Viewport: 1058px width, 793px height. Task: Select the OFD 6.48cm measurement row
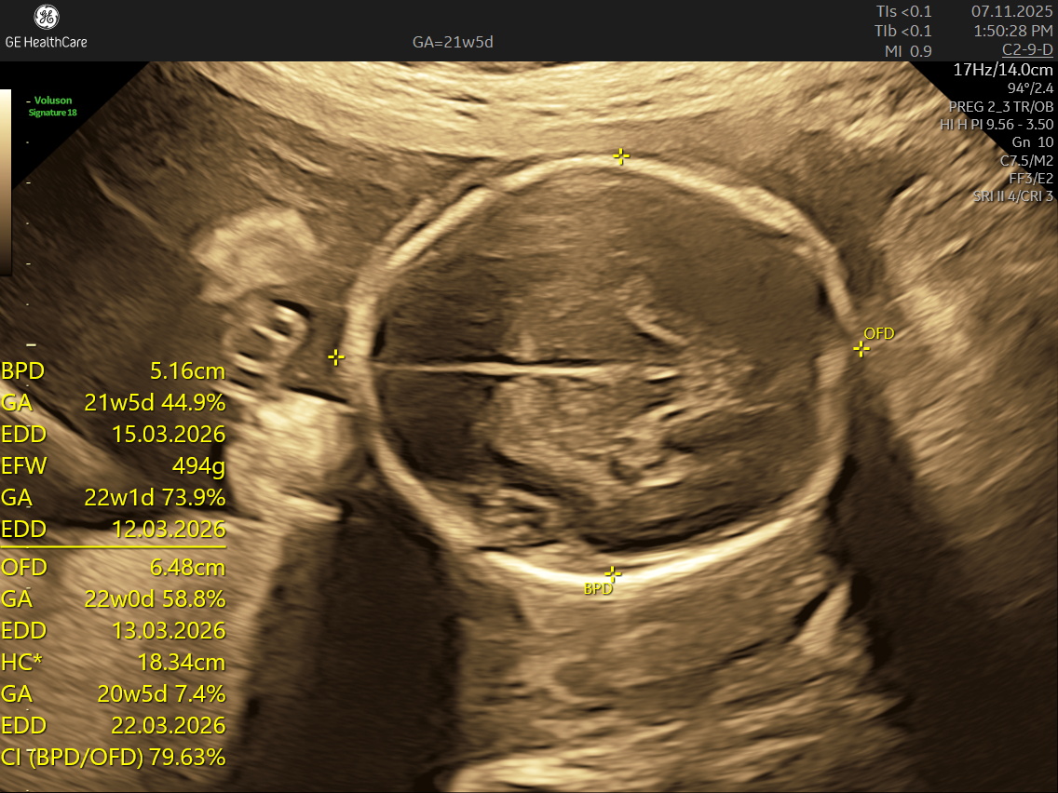114,568
